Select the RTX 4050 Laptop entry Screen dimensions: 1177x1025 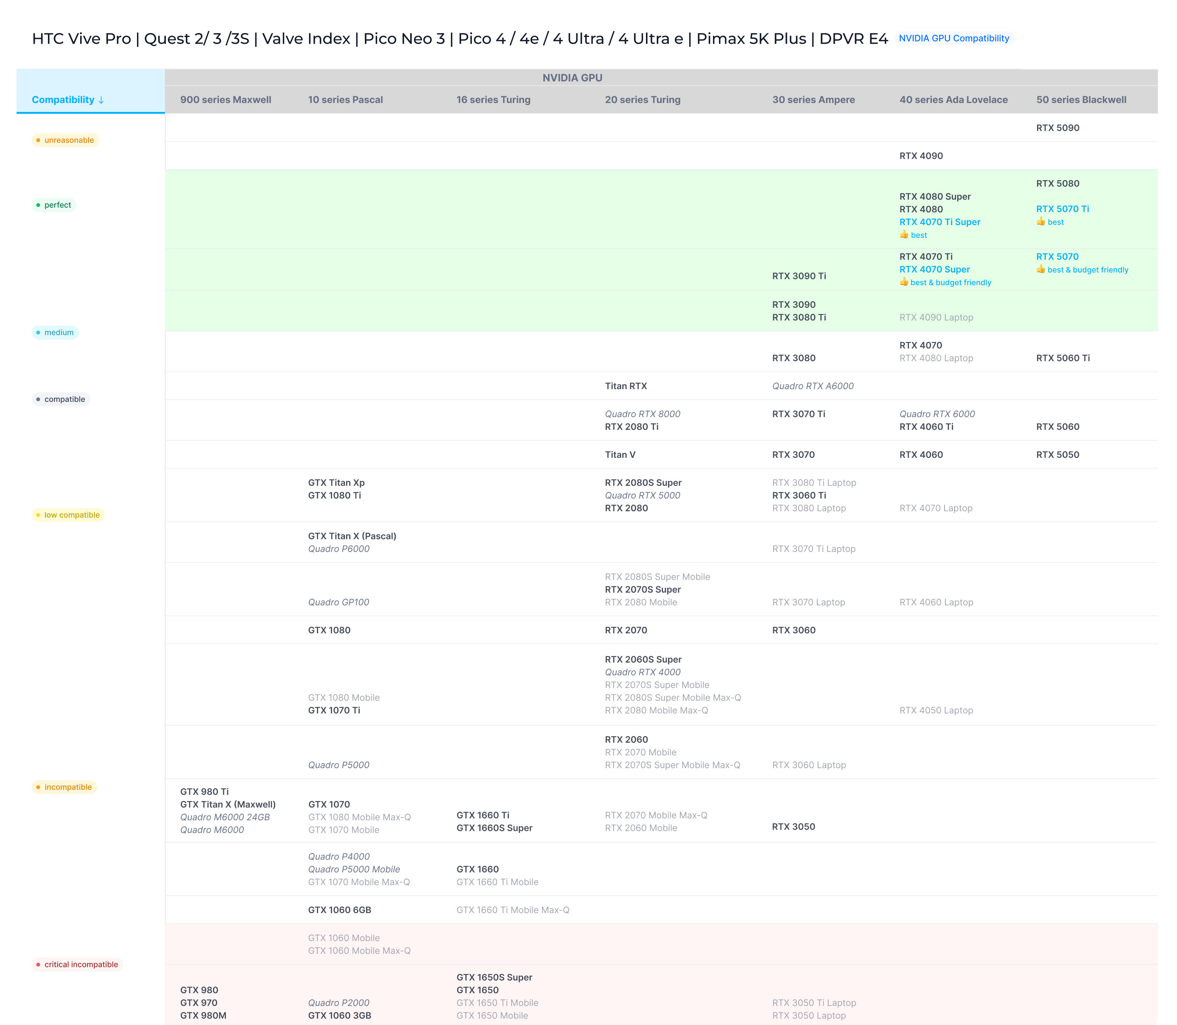pos(936,710)
